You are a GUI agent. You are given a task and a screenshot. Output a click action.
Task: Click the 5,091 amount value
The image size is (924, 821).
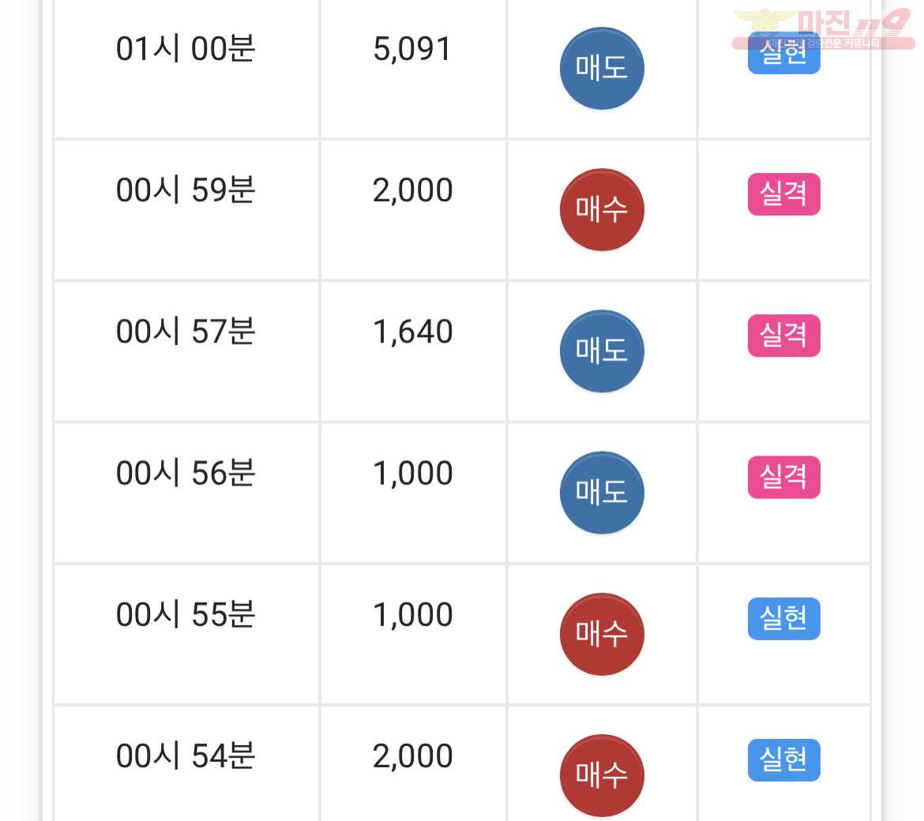point(412,49)
